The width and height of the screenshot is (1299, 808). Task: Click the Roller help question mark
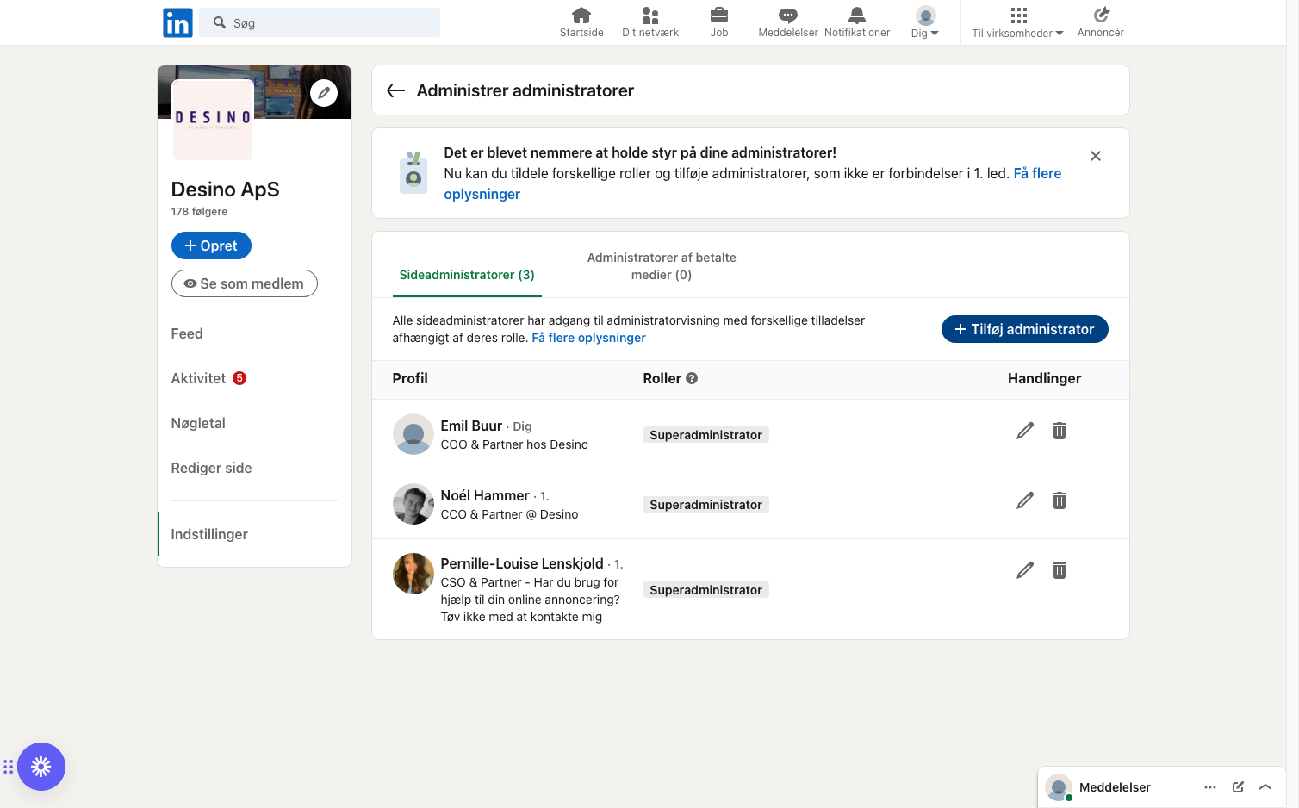pyautogui.click(x=692, y=378)
